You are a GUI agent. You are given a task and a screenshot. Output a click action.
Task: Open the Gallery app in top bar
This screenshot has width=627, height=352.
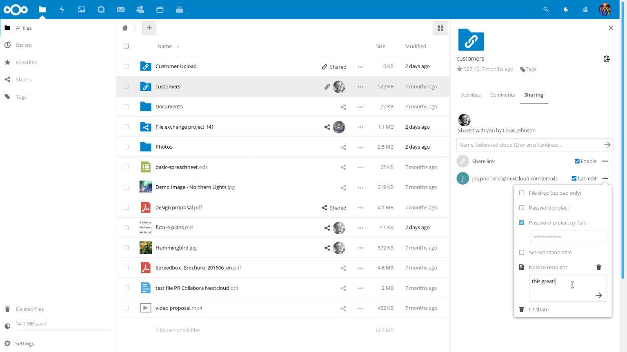(x=82, y=9)
